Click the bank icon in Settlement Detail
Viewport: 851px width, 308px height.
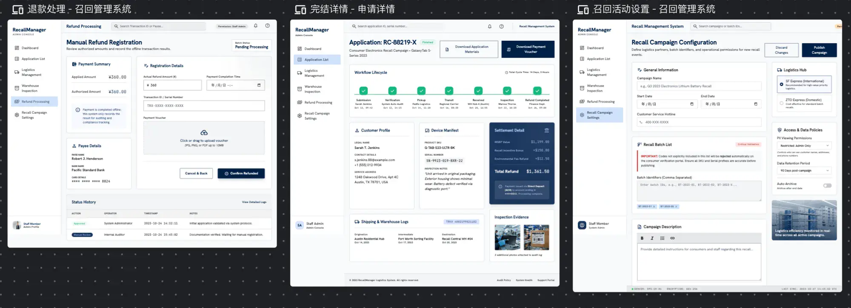(547, 130)
